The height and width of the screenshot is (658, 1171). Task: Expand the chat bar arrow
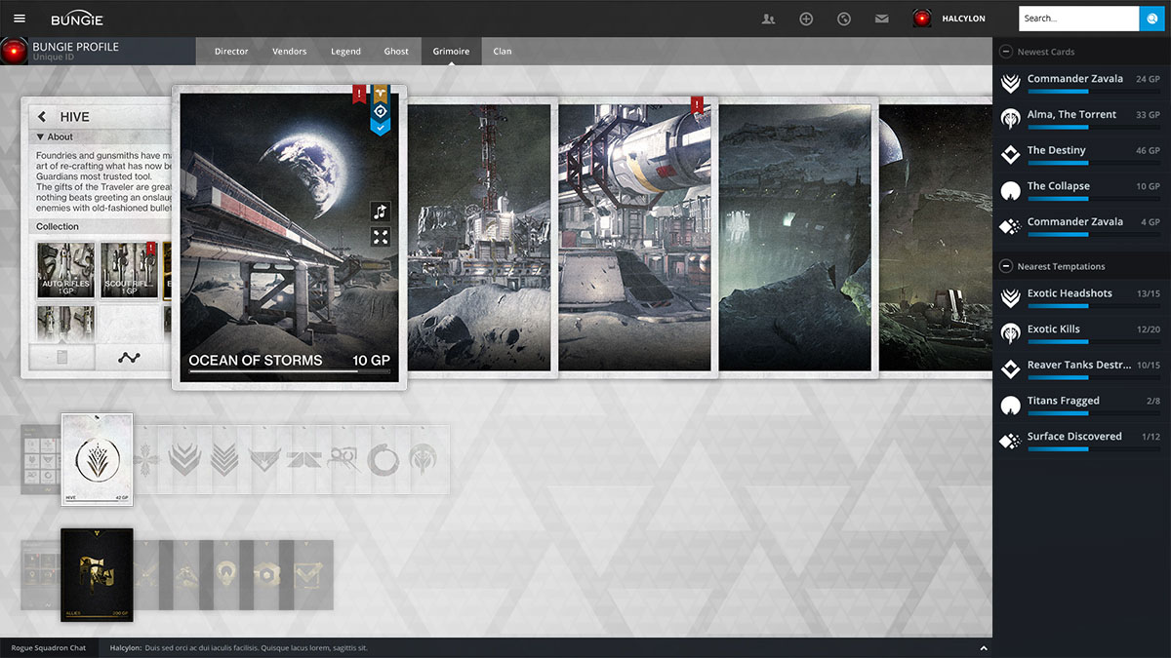[983, 648]
